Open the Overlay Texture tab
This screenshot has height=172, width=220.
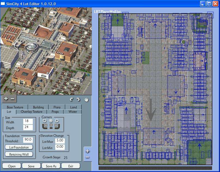coord(31,112)
